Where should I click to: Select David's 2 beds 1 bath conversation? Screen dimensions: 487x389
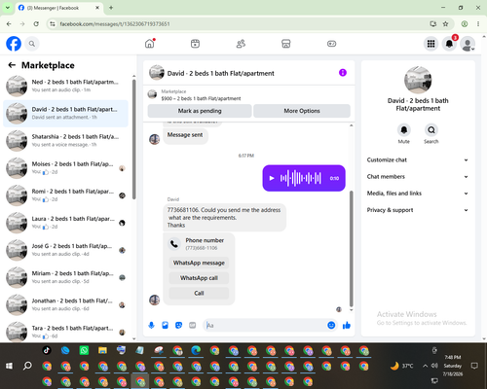(x=65, y=113)
